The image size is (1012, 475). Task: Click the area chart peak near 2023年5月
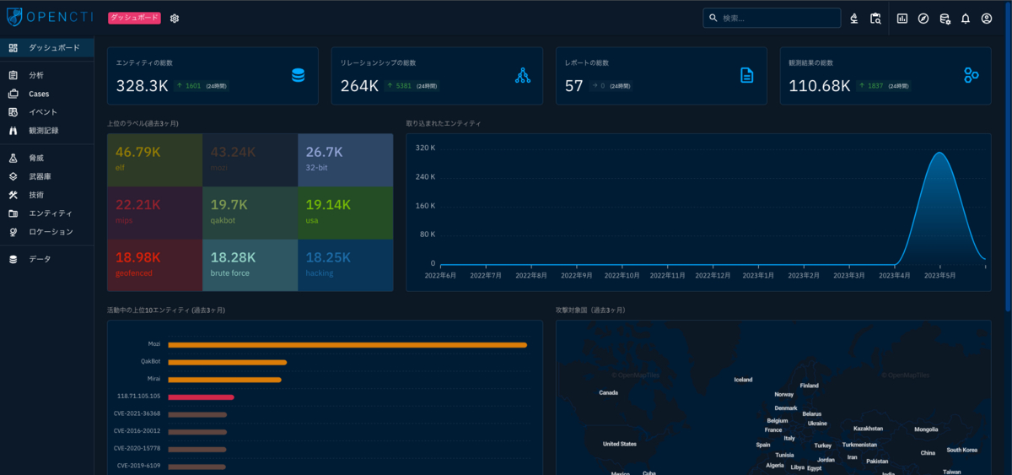pyautogui.click(x=939, y=154)
